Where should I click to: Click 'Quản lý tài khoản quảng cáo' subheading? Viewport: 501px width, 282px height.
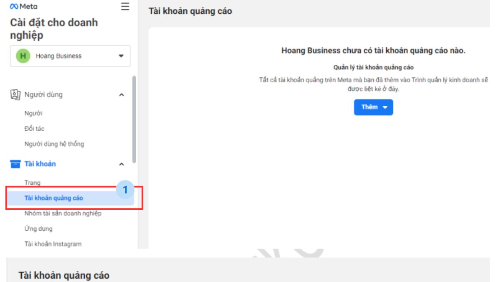[374, 67]
